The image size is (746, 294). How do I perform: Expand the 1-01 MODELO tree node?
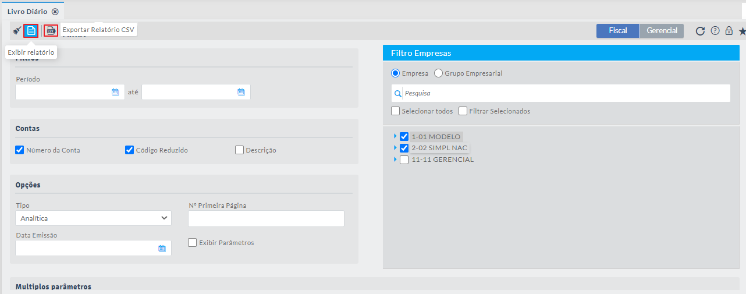(x=395, y=136)
